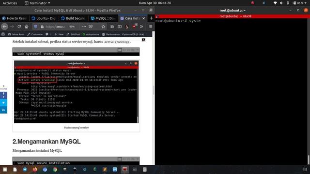Open user avatar at admin bar end
Screen dimensions: 310x174
click(x=143, y=40)
